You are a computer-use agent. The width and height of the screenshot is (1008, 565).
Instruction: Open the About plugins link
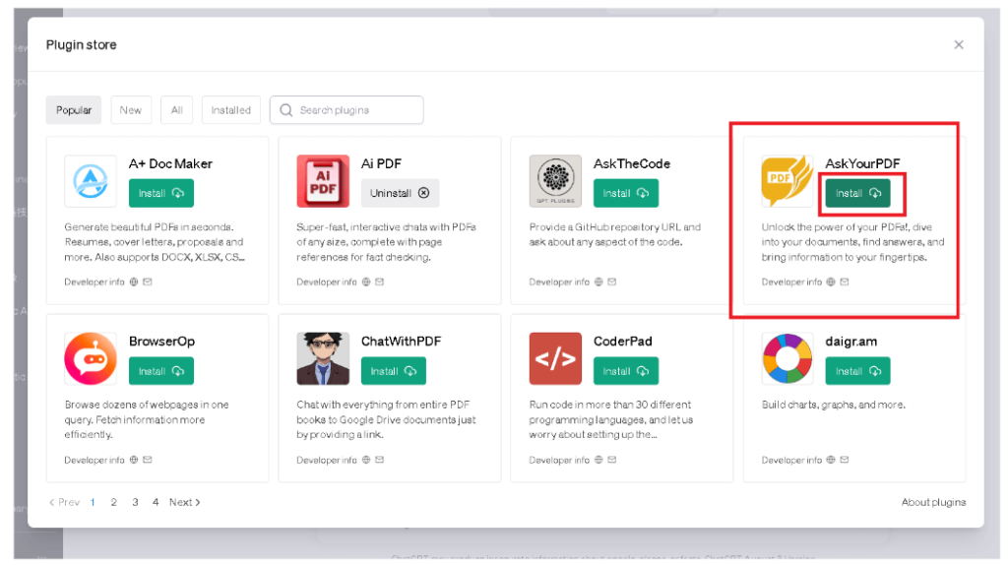point(933,502)
